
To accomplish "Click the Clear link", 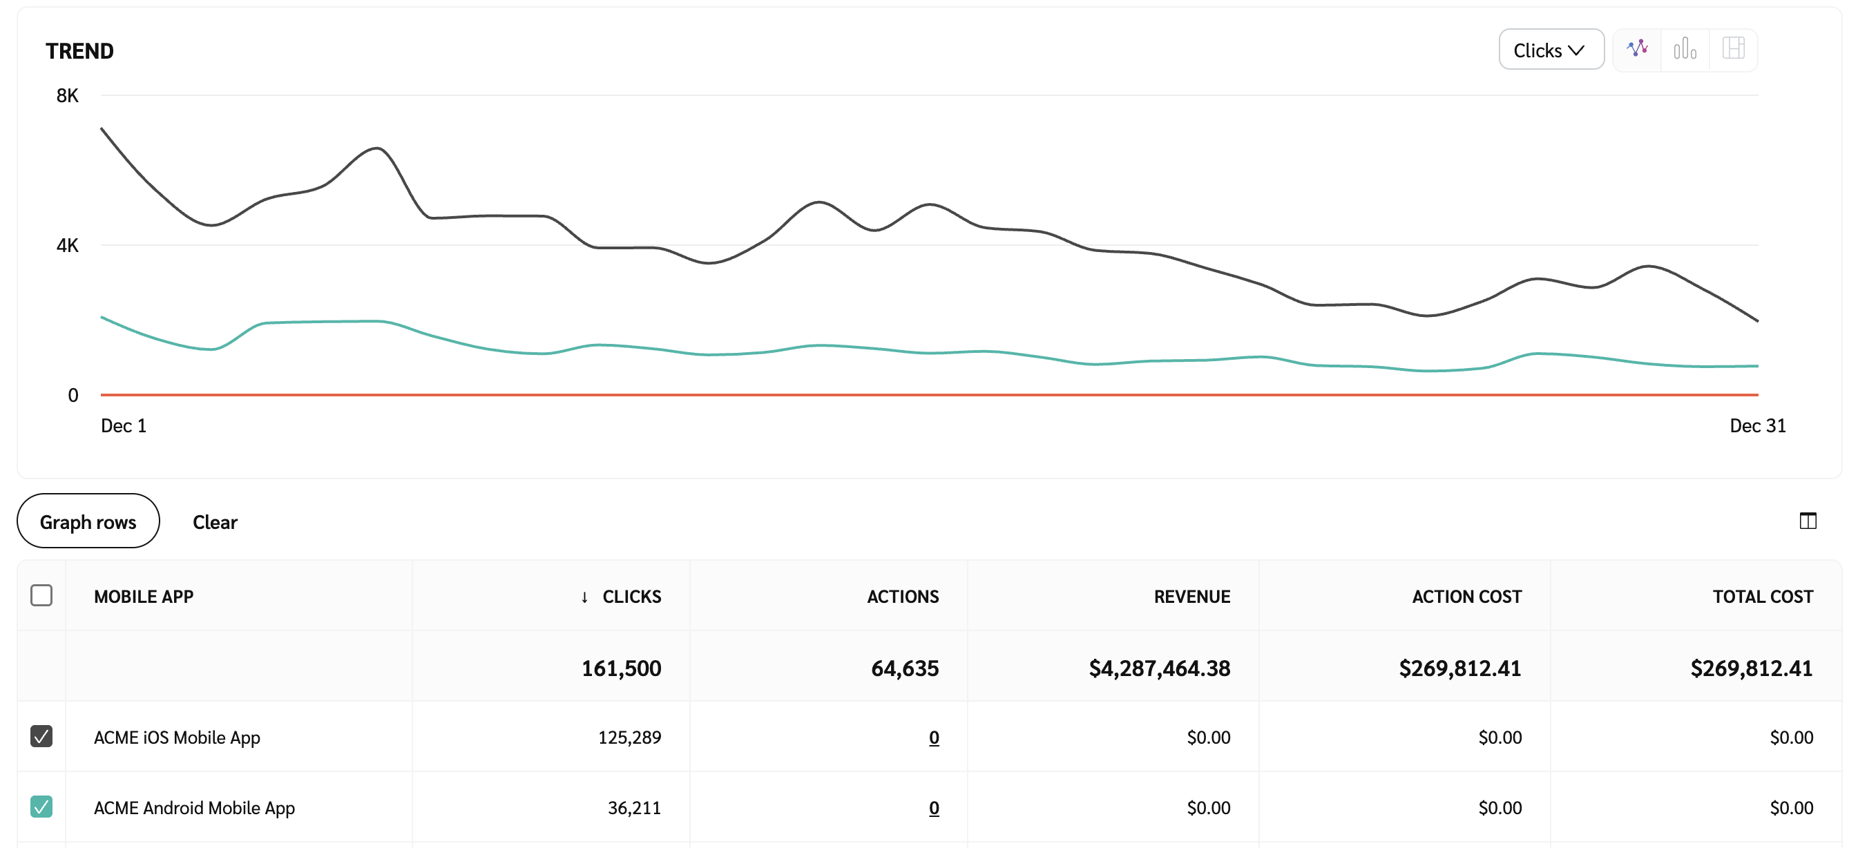I will point(214,522).
